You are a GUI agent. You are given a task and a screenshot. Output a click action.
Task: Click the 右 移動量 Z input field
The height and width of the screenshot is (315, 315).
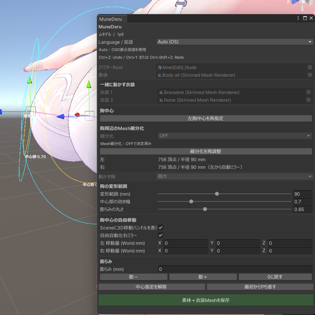pyautogui.click(x=290, y=251)
